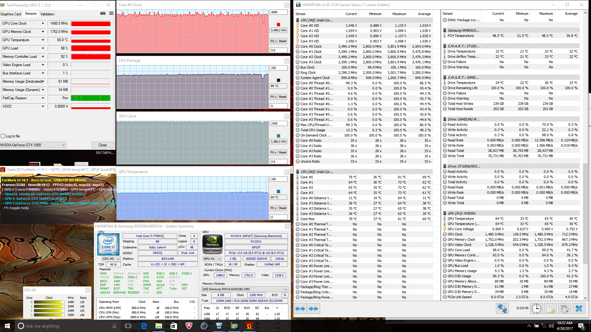The width and height of the screenshot is (591, 332).
Task: Switch to HWiNFO taskbar icon
Action: pos(219,326)
